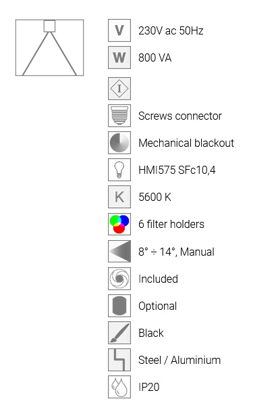Click the paintbrush finish color icon
This screenshot has height=418, width=276.
click(119, 333)
